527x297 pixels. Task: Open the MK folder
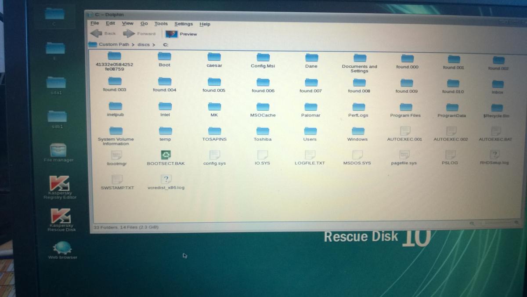[x=214, y=110]
